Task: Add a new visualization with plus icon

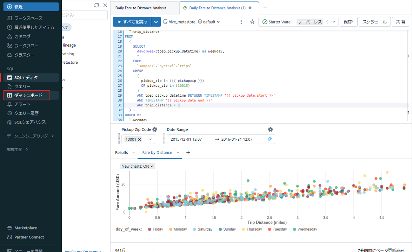Action: coord(188,153)
